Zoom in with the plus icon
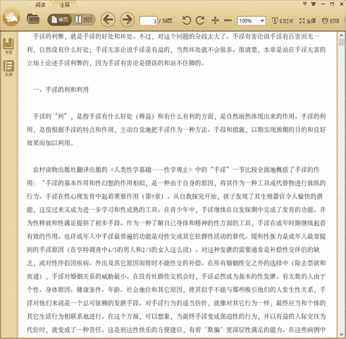 pyautogui.click(x=215, y=20)
